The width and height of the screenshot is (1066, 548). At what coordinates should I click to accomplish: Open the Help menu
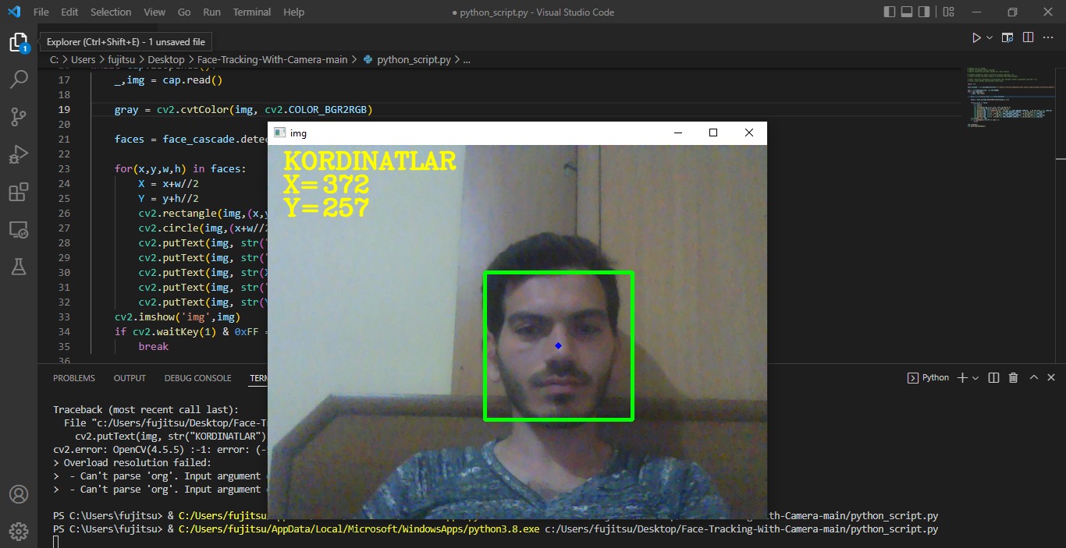(x=293, y=12)
